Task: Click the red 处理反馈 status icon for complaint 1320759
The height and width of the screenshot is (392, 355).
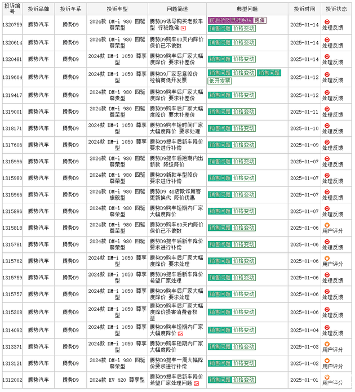Action: (x=327, y=21)
